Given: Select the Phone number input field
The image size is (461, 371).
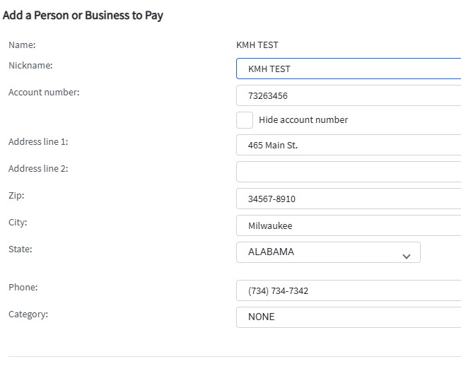Looking at the screenshot, I should pyautogui.click(x=349, y=290).
